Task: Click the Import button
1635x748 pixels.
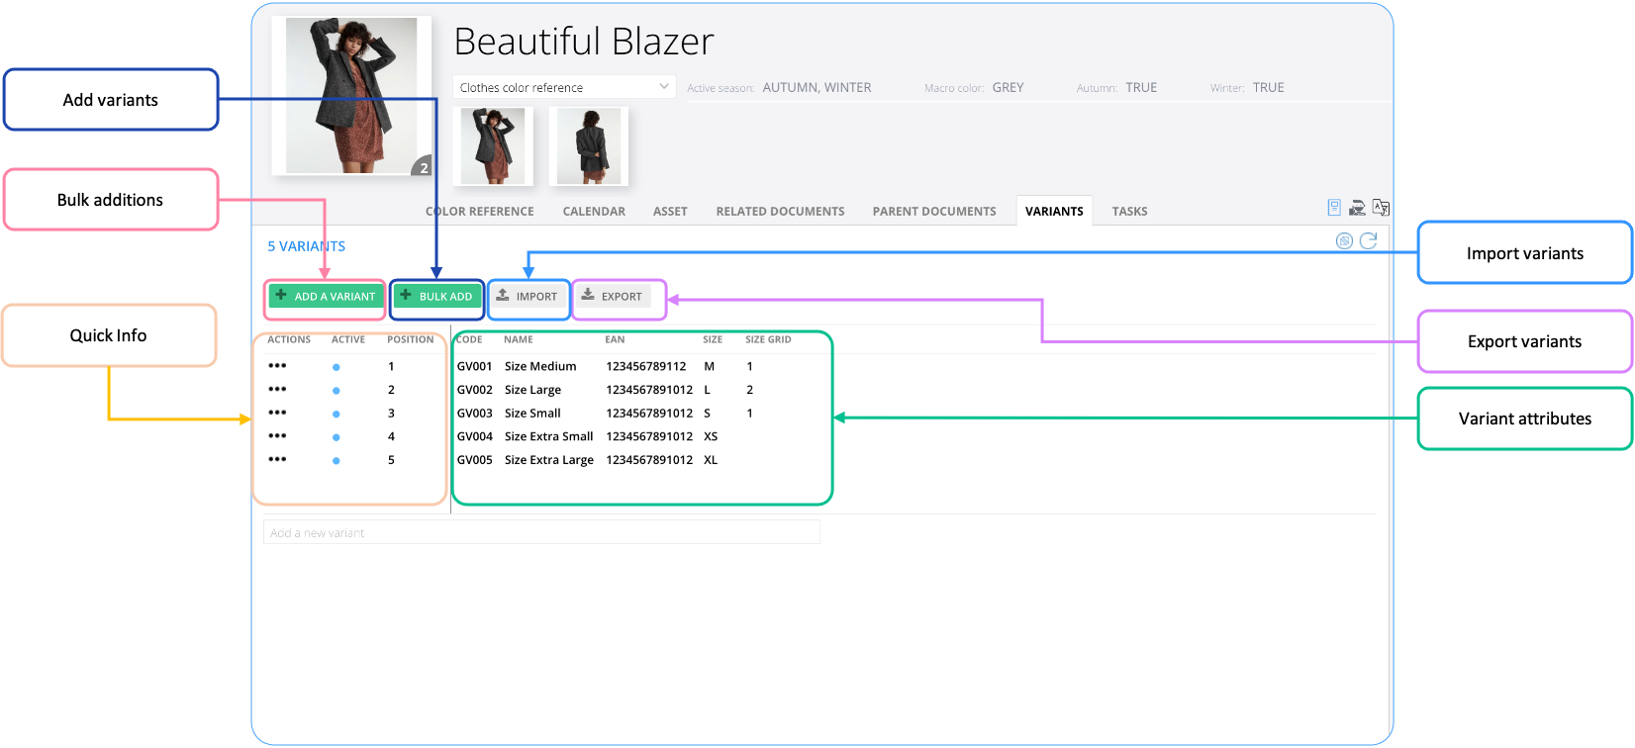Action: coord(528,296)
